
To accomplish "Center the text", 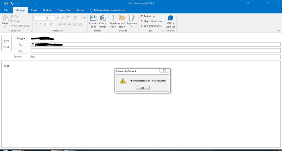I will tap(64, 24).
